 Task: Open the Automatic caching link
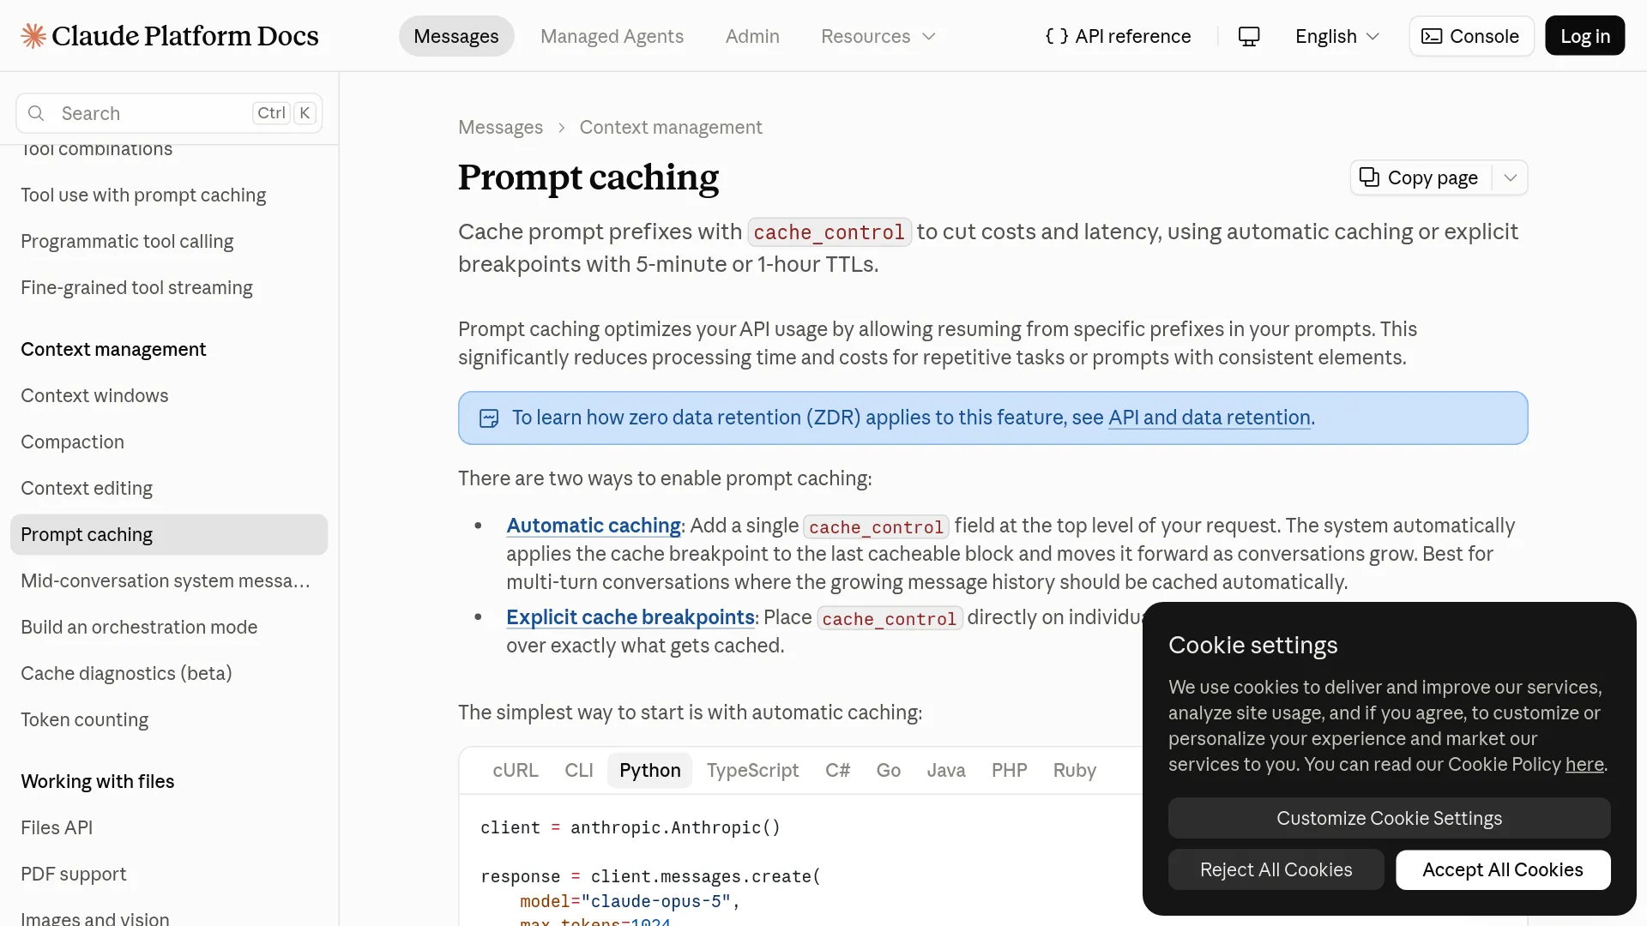[593, 526]
